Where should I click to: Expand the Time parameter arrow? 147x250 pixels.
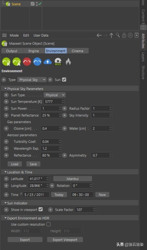point(21,194)
